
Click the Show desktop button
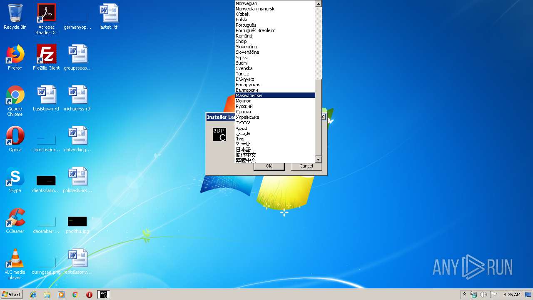(529, 295)
